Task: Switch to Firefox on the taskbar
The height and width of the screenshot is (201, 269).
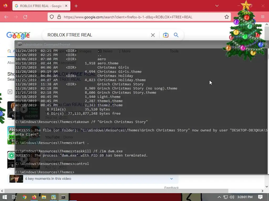Action: (x=34, y=197)
